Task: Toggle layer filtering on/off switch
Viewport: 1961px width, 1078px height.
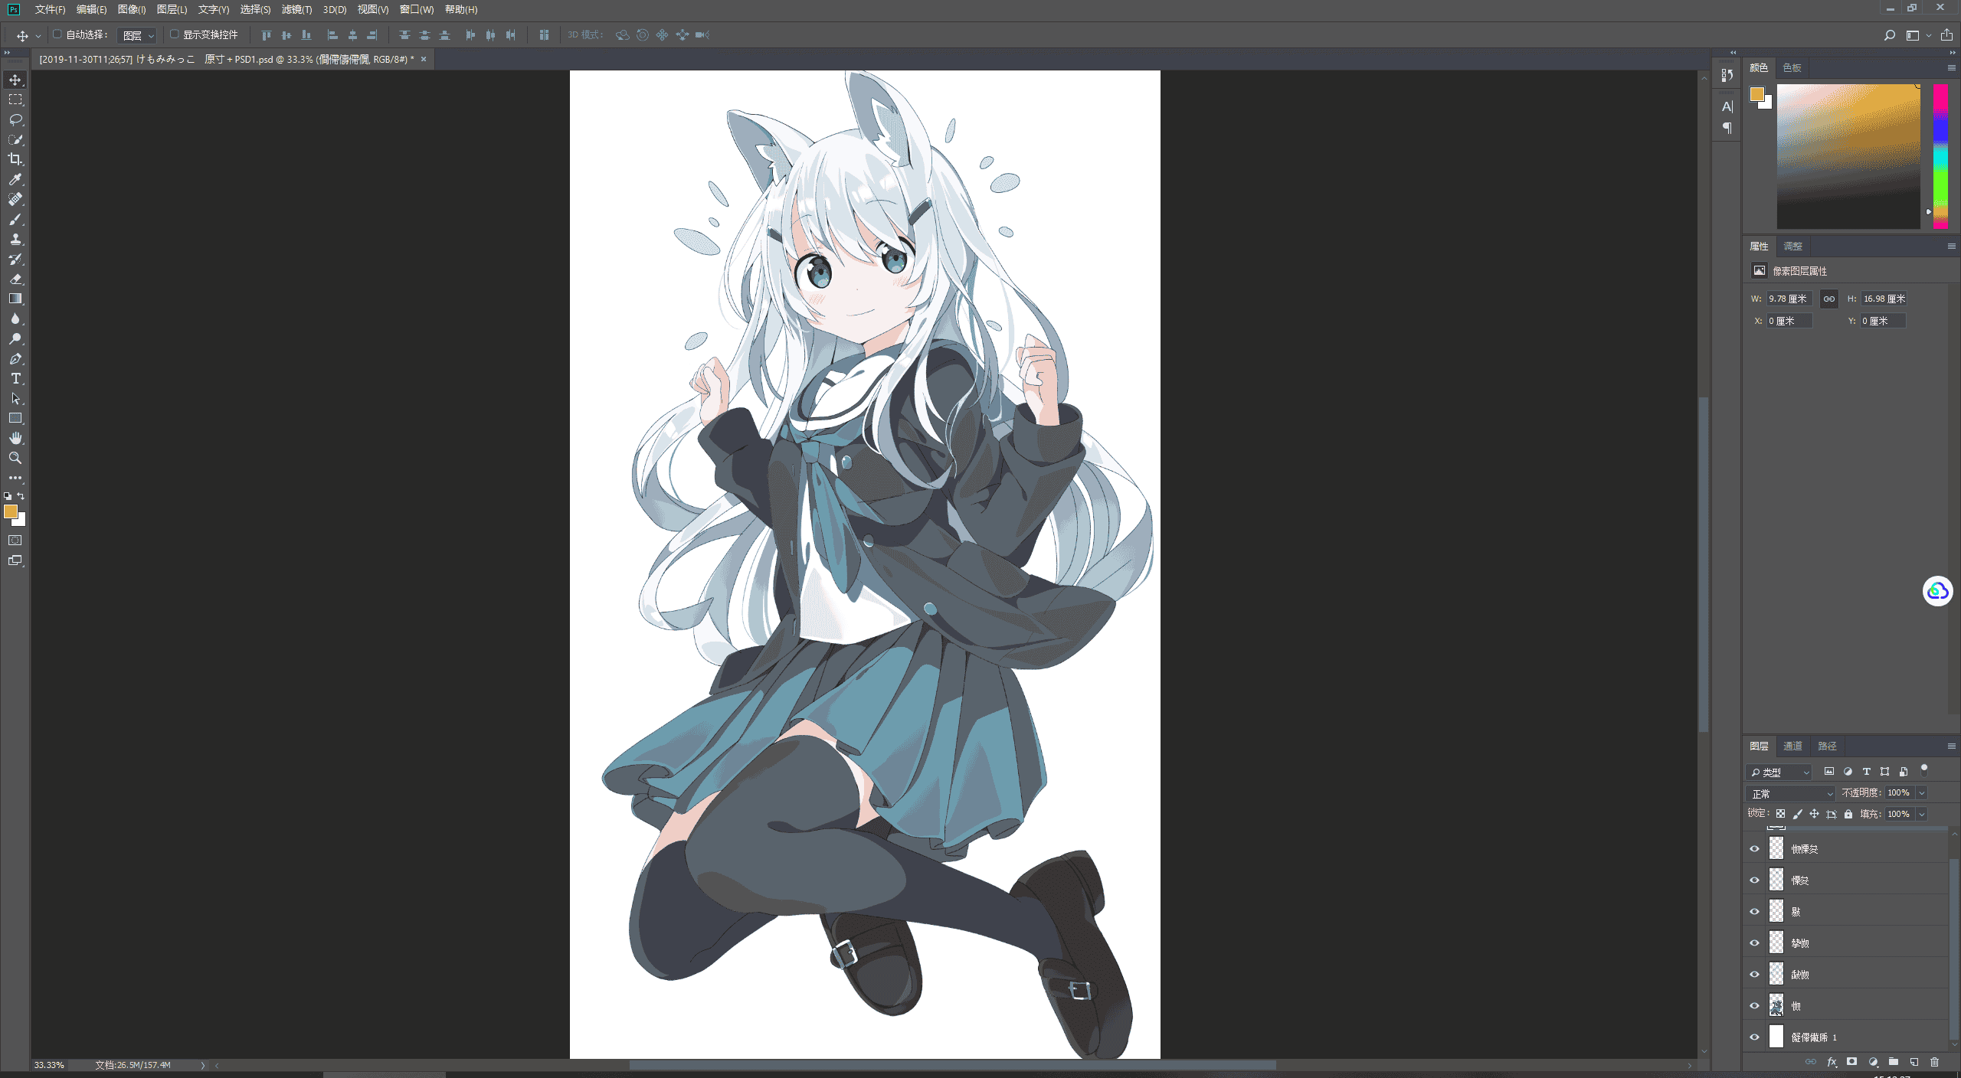Action: [x=1923, y=770]
